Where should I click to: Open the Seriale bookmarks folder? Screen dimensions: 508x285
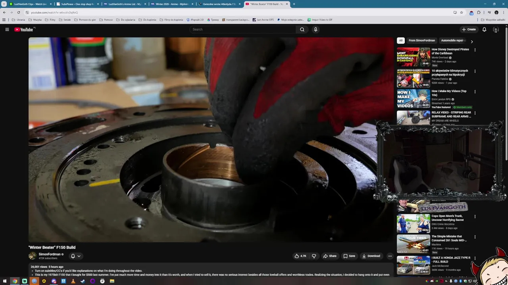pos(65,20)
